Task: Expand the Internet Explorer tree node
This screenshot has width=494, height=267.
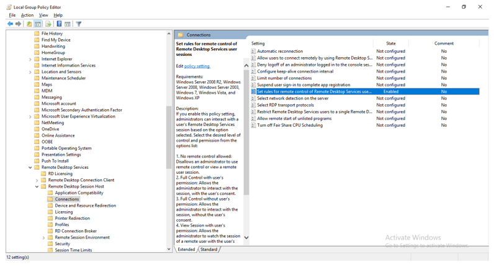Action: tap(30, 59)
